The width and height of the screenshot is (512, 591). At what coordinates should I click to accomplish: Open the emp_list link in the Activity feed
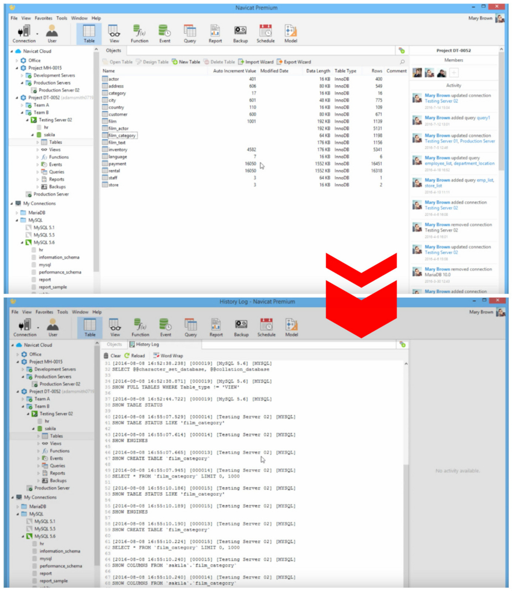485,180
